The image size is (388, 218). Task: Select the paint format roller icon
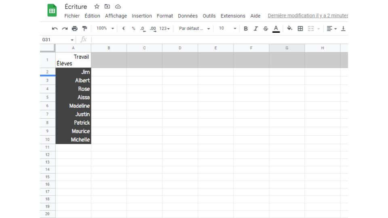pyautogui.click(x=84, y=29)
